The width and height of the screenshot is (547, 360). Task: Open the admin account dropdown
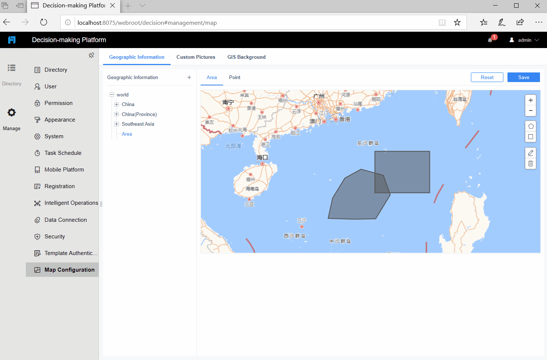click(524, 40)
